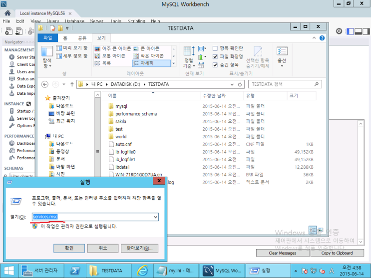Viewport: 371px width, 278px height.
Task: Uncheck Hidden items (숨긴 항목)
Action: pos(215,64)
